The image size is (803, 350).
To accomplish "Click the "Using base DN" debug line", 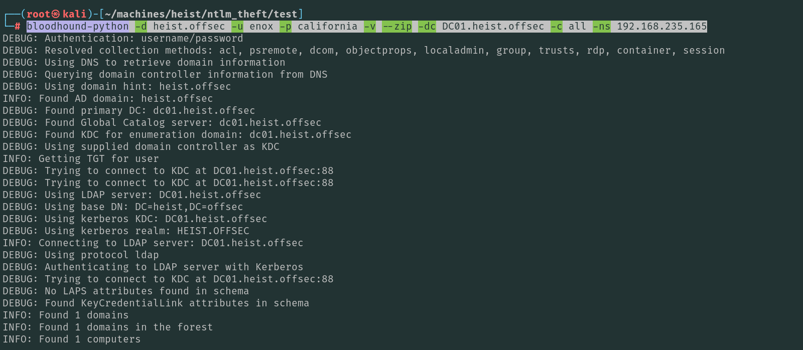I will click(x=123, y=207).
